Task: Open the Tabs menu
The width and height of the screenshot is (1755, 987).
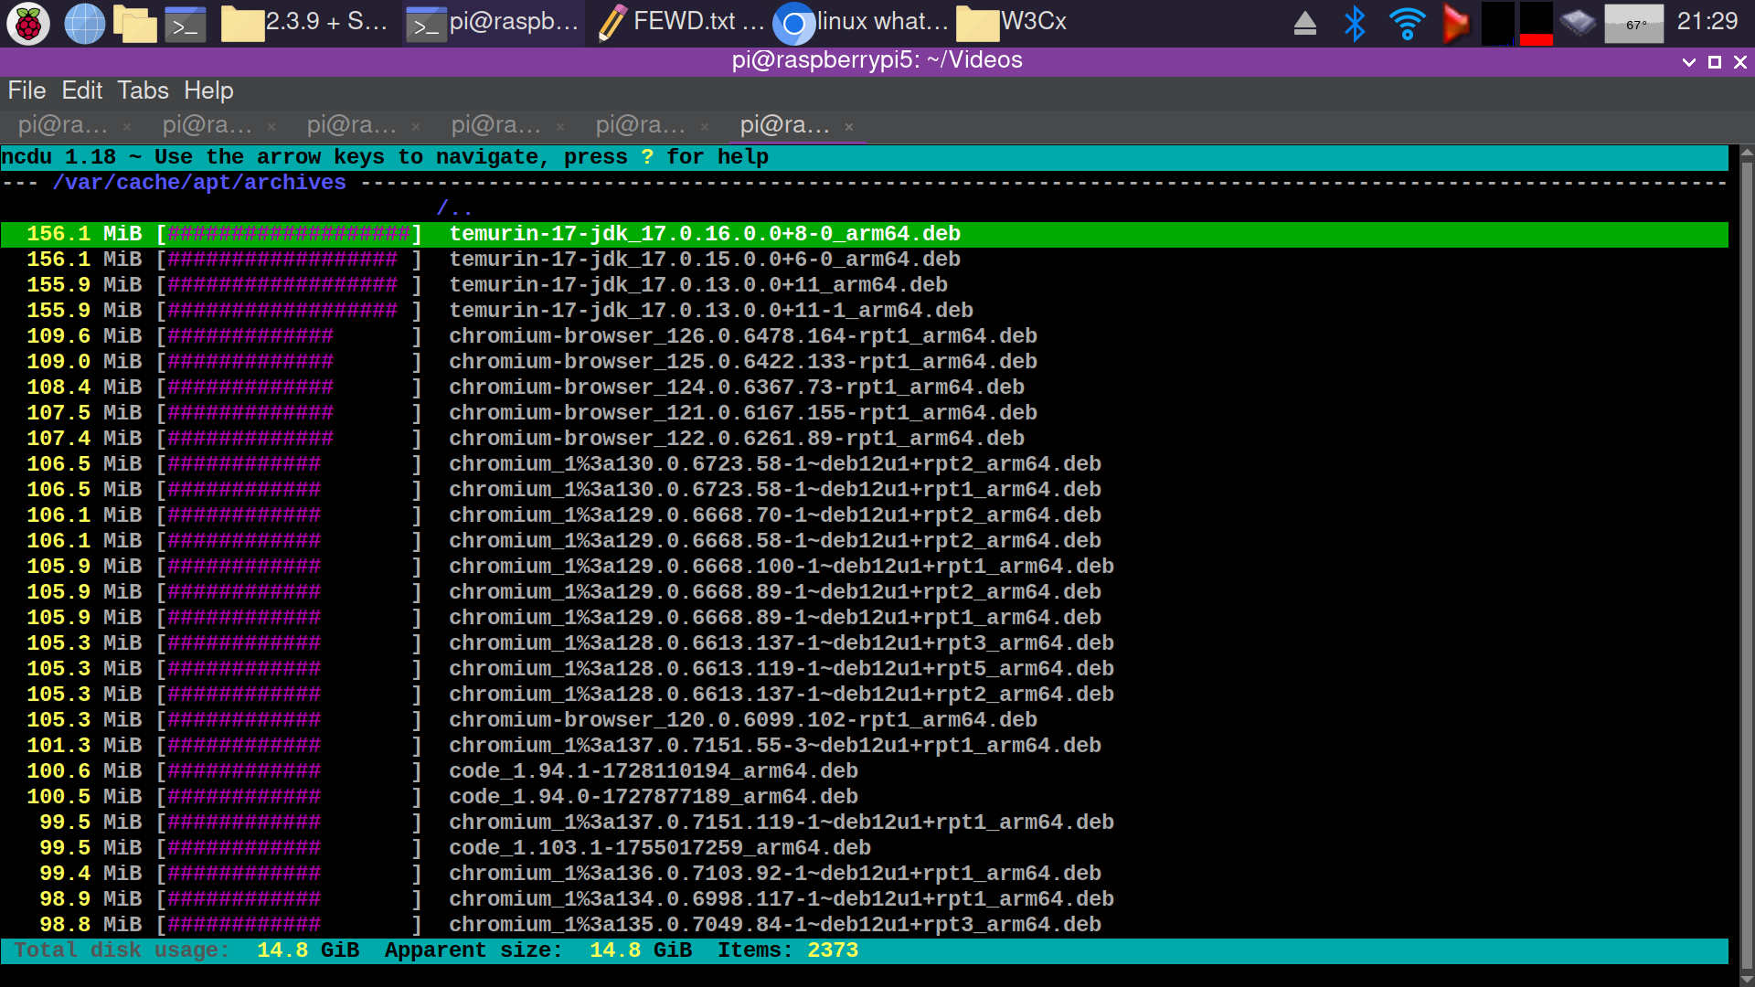Action: click(143, 90)
